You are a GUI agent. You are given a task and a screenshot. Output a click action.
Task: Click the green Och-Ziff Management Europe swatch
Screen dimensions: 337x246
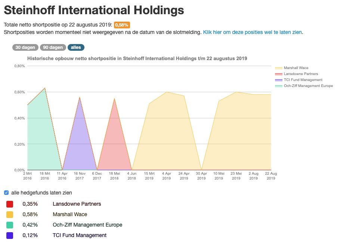tap(10, 225)
